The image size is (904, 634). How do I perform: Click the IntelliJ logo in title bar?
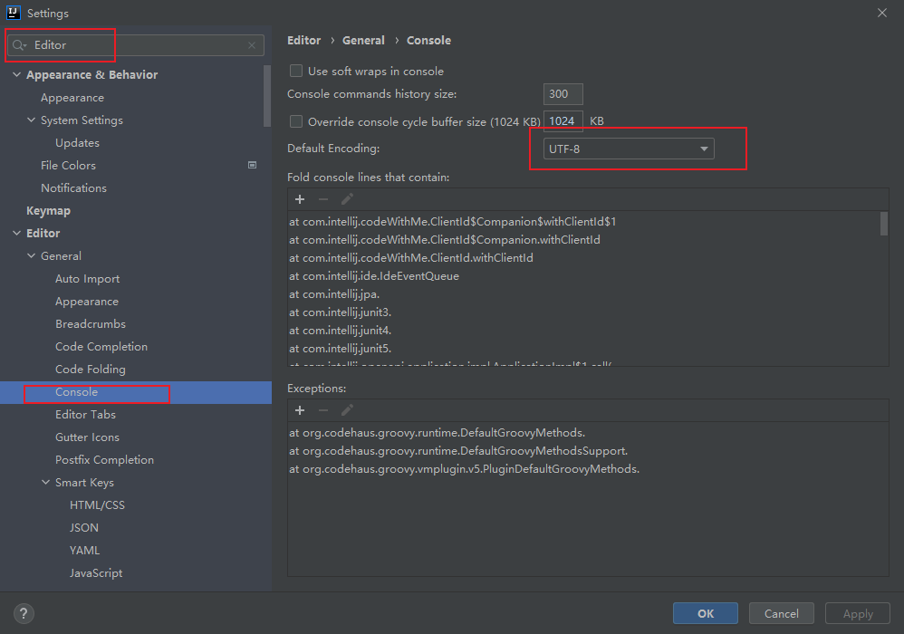tap(14, 13)
